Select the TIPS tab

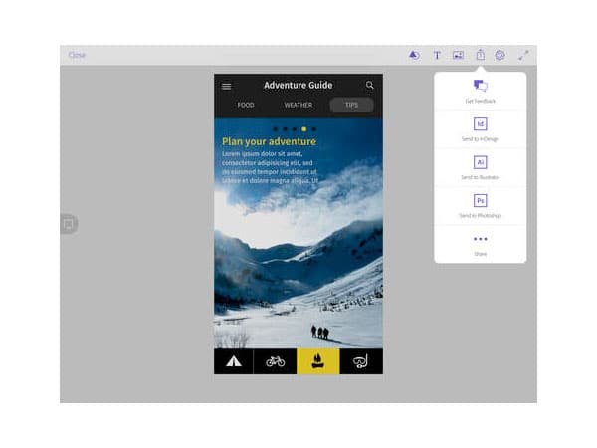click(x=351, y=105)
